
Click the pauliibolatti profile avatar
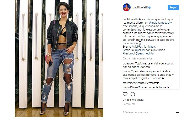(x=127, y=7)
